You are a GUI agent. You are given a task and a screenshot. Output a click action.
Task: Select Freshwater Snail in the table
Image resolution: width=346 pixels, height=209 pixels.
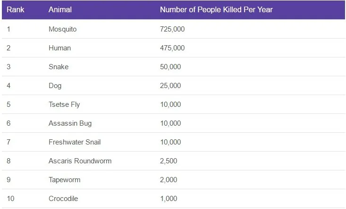pyautogui.click(x=75, y=142)
